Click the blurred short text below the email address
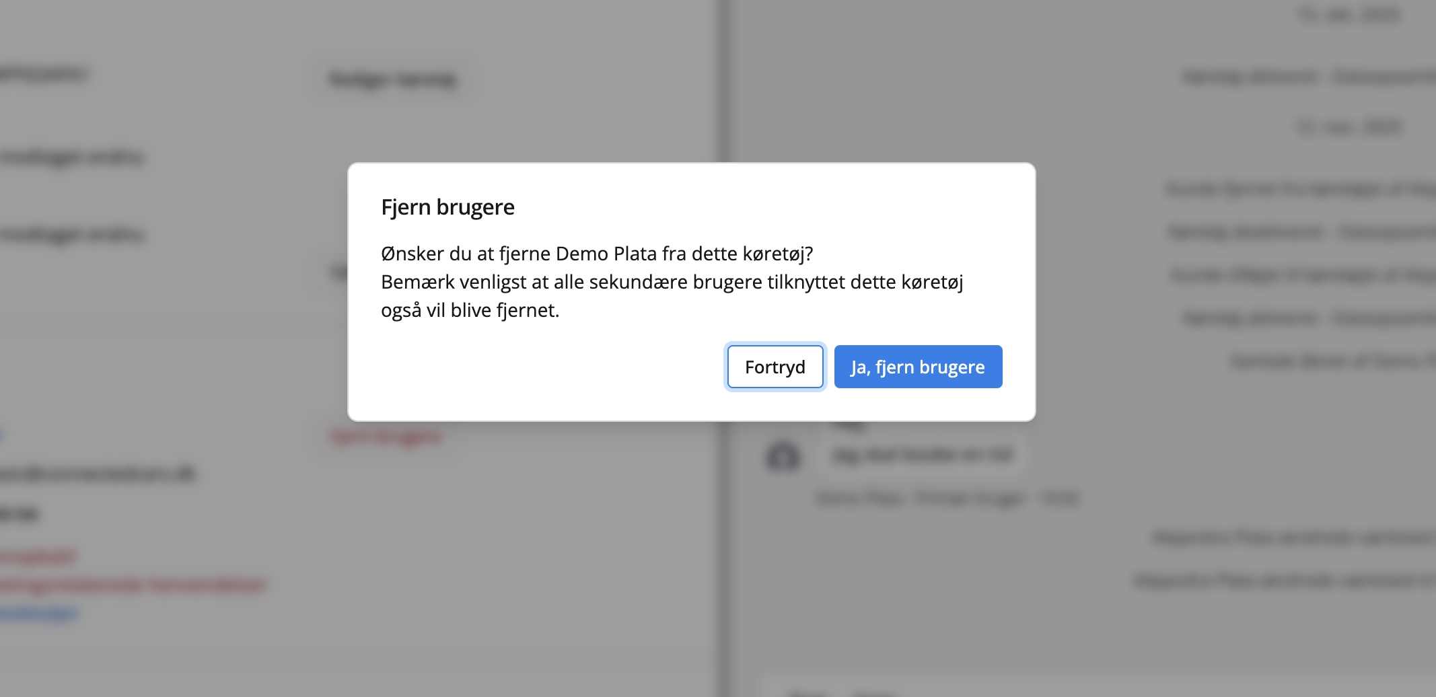The image size is (1436, 697). tap(19, 515)
